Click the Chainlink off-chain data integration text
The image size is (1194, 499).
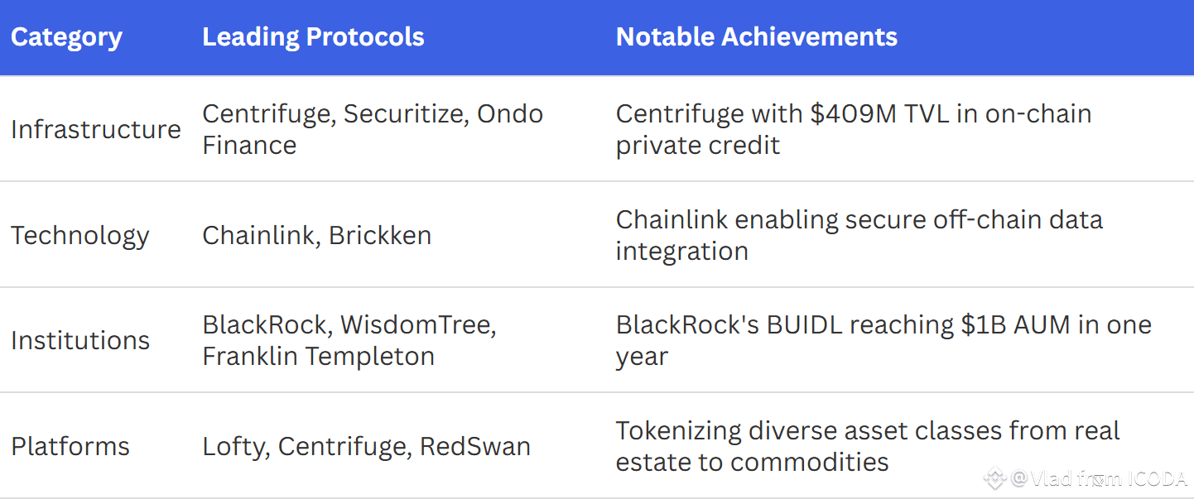coord(859,235)
